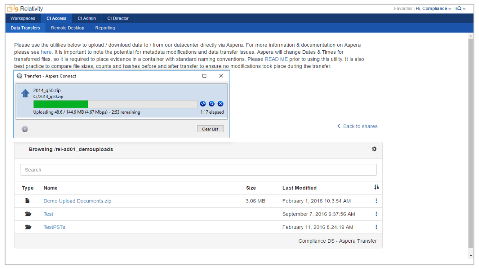Open the row menu for Demo Upload Documents.zip
479x269 pixels.
coord(376,200)
